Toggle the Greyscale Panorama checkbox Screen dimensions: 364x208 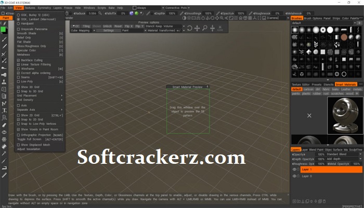[18, 29]
